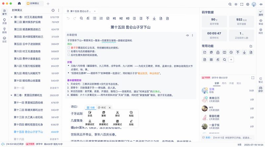Open the 本章剧情 three-dot menu
Image resolution: width=265 pixels, height=147 pixels.
point(192,35)
